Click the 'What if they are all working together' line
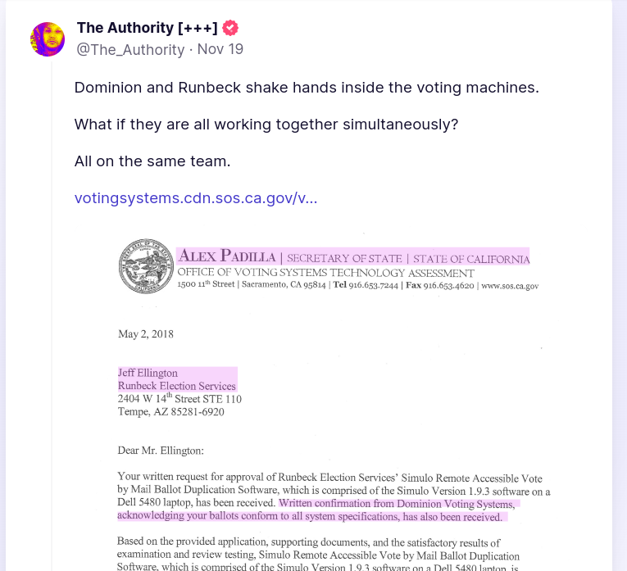 tap(266, 124)
